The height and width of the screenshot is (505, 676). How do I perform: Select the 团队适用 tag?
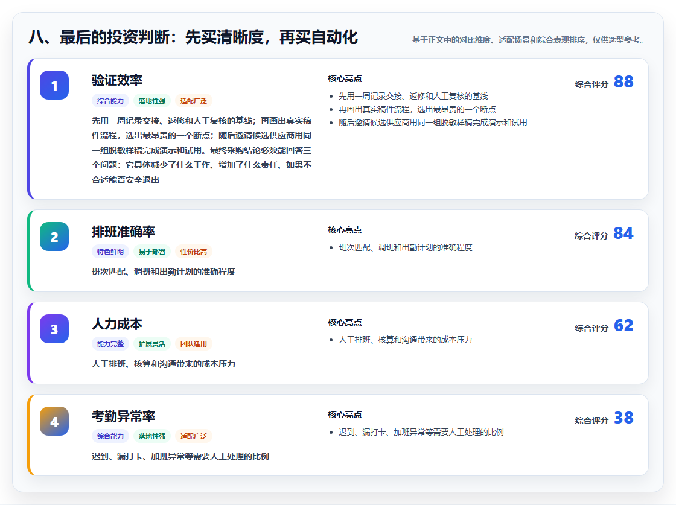coord(194,344)
